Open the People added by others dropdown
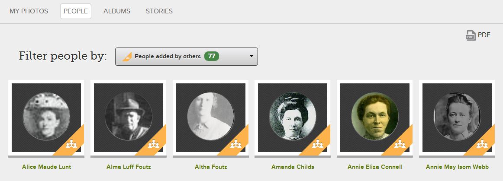The image size is (503, 181). pyautogui.click(x=186, y=57)
